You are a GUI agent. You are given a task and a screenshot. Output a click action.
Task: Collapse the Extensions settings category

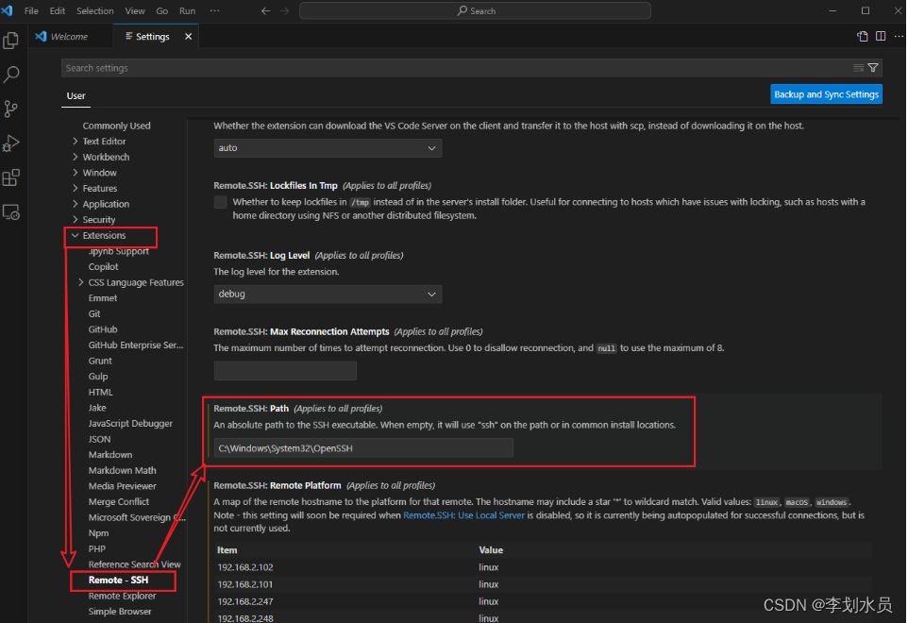(x=104, y=236)
